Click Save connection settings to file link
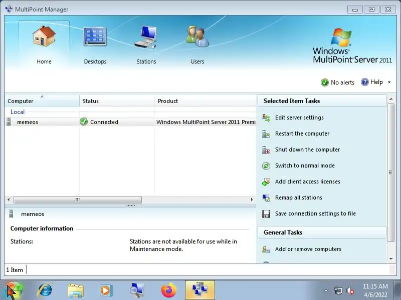 [315, 213]
